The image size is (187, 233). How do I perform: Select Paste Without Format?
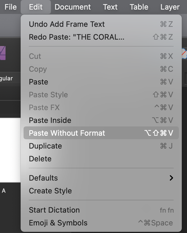point(67,133)
